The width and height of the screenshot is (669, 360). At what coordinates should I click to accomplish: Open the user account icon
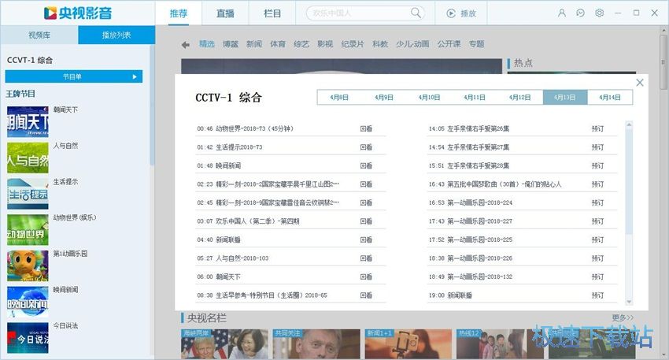pos(562,13)
